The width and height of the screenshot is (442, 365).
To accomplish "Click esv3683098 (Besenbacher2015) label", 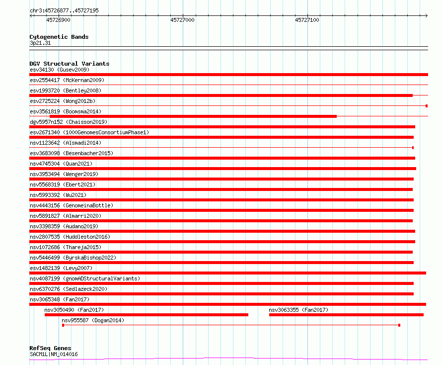I will pos(72,153).
